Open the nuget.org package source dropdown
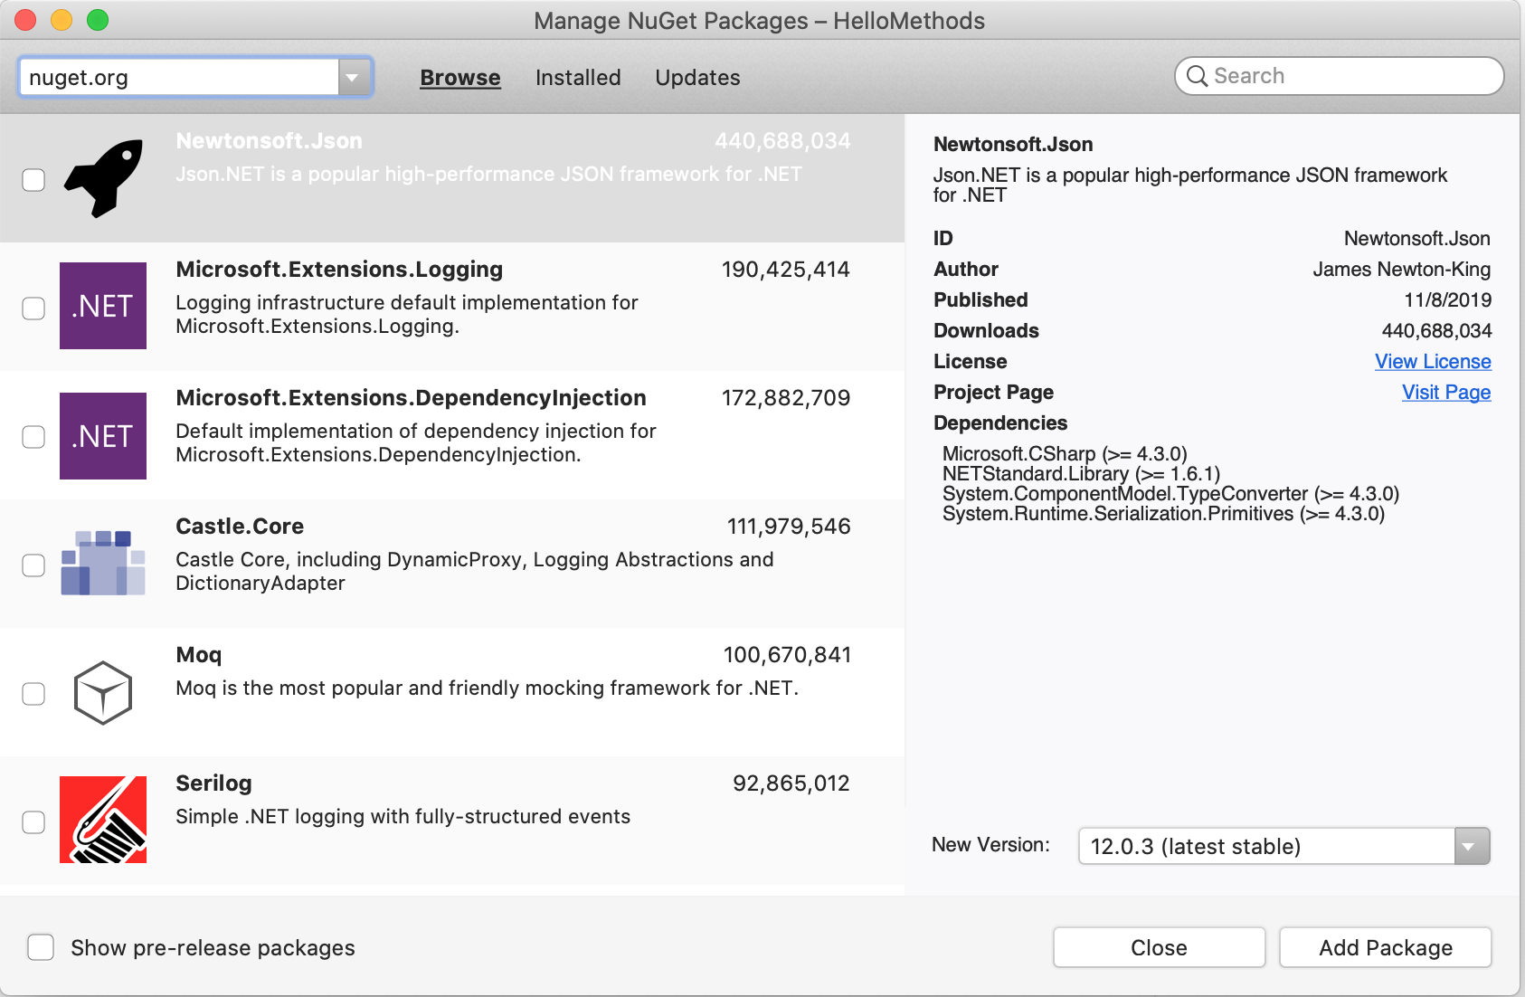1525x997 pixels. pos(354,78)
